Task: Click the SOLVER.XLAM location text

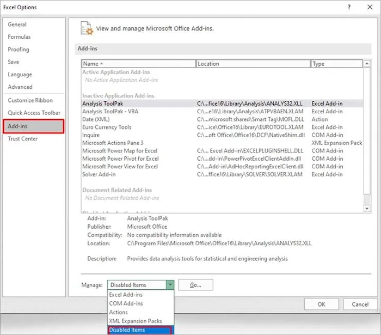Action: 250,174
